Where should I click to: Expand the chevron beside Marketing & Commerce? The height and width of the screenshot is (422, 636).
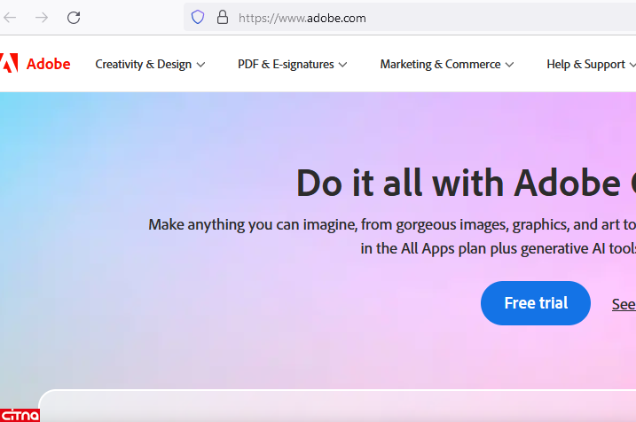509,65
